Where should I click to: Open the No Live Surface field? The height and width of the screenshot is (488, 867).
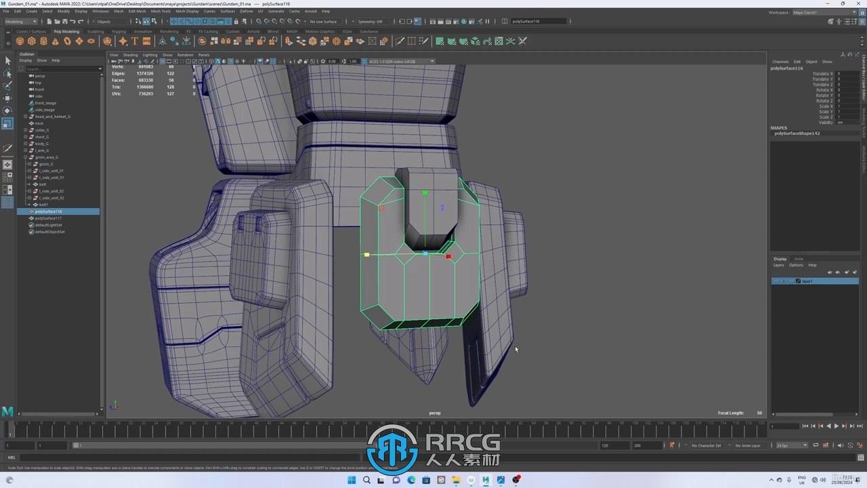pyautogui.click(x=325, y=22)
